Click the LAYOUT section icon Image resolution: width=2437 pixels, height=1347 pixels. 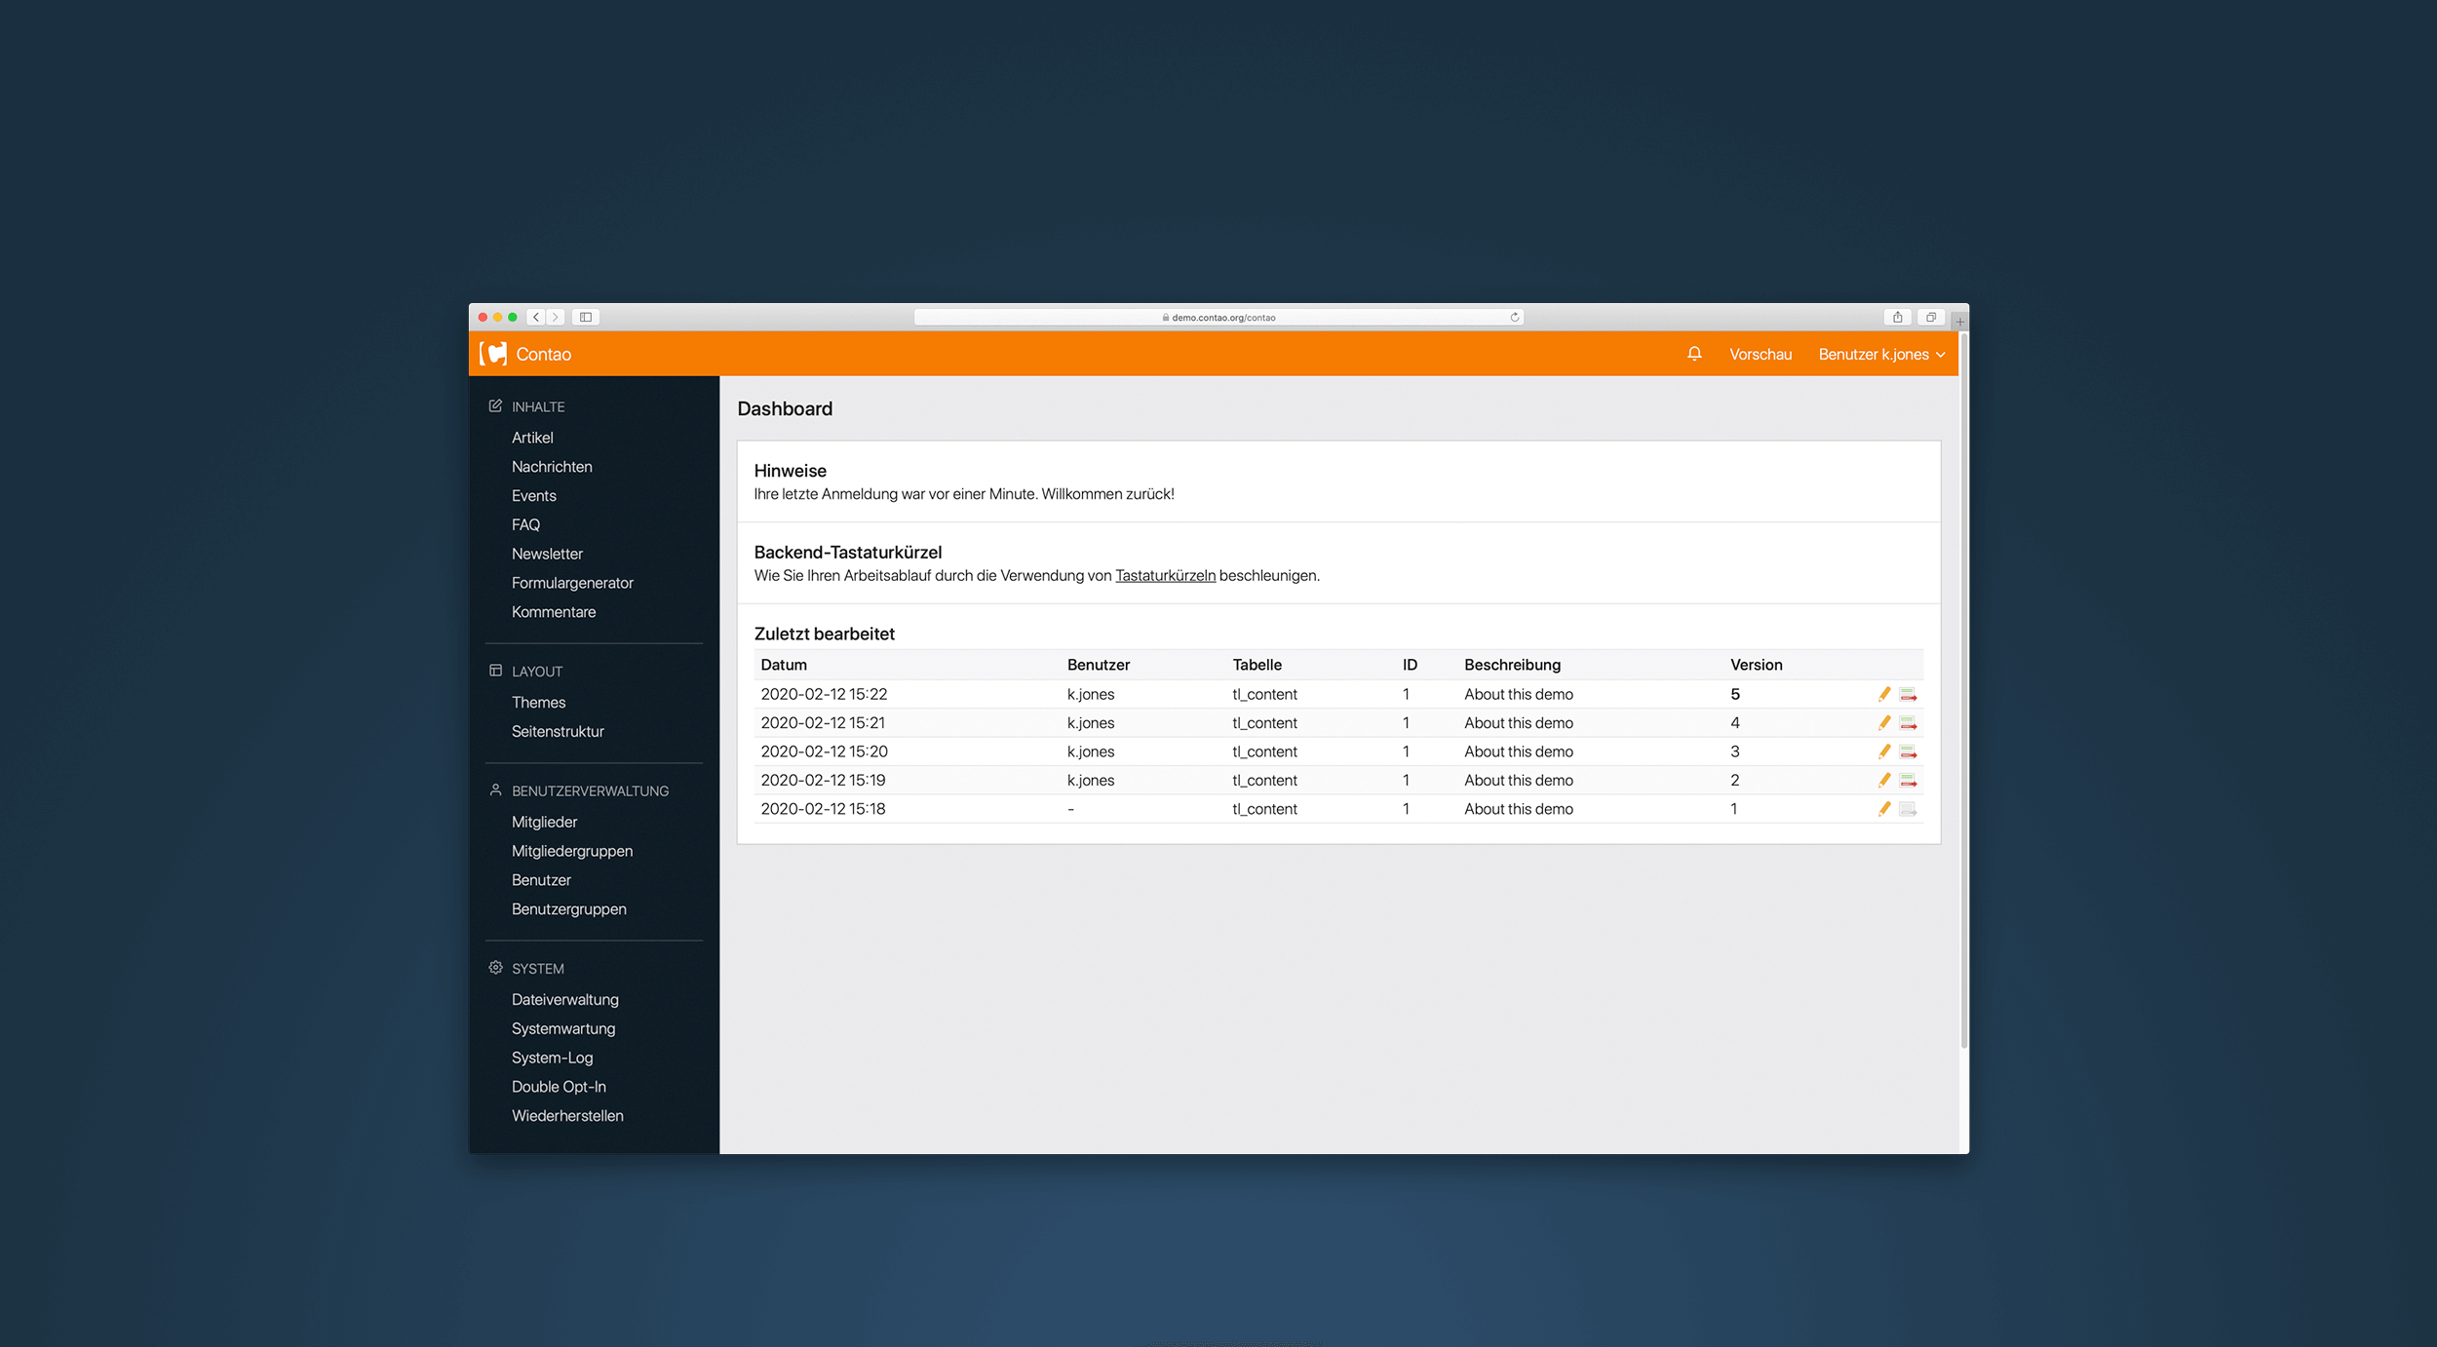tap(493, 670)
